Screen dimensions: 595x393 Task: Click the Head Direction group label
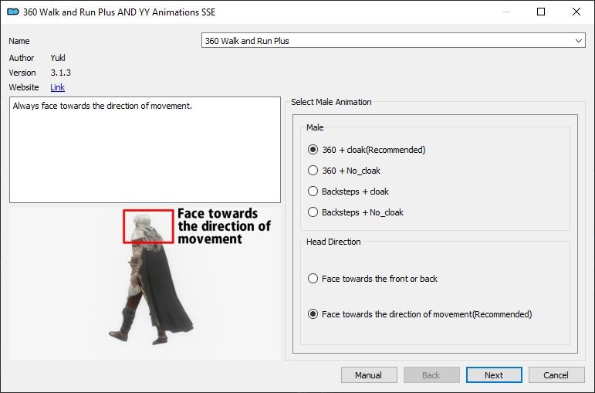(333, 242)
